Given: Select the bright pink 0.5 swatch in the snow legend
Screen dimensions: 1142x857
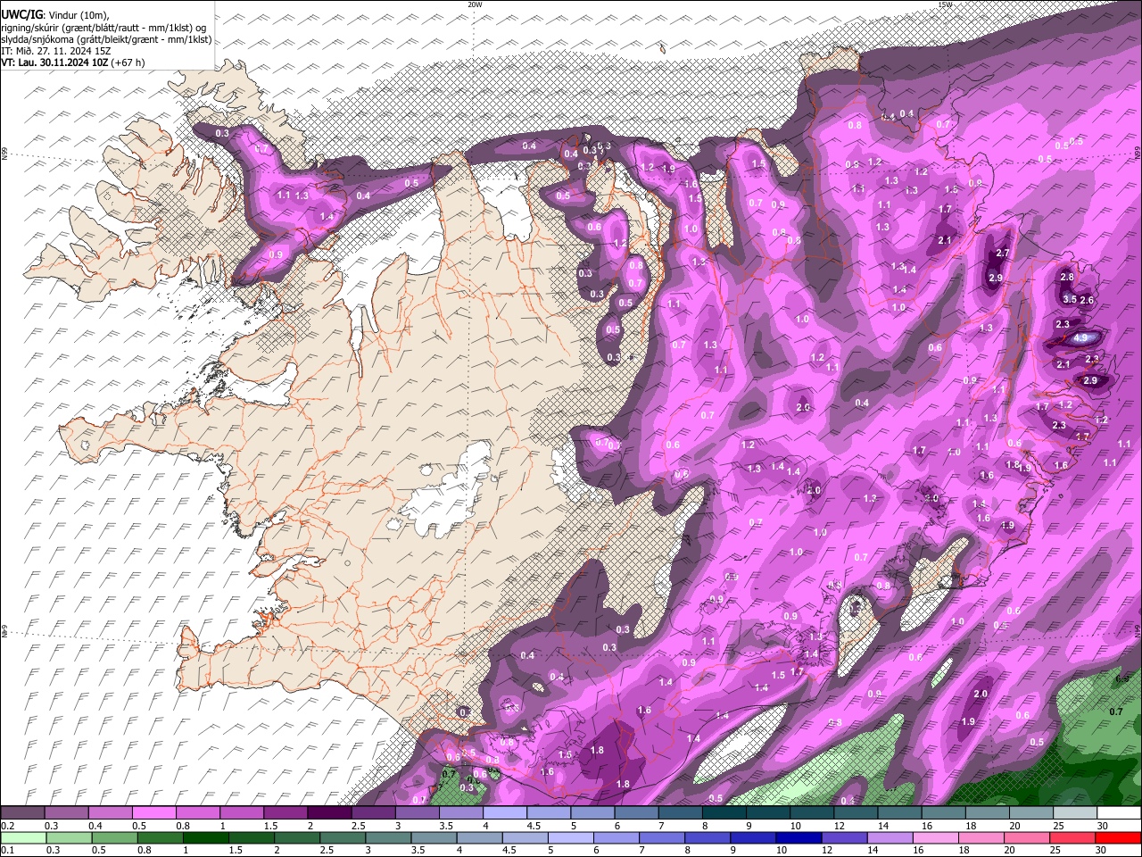Looking at the screenshot, I should (x=153, y=813).
